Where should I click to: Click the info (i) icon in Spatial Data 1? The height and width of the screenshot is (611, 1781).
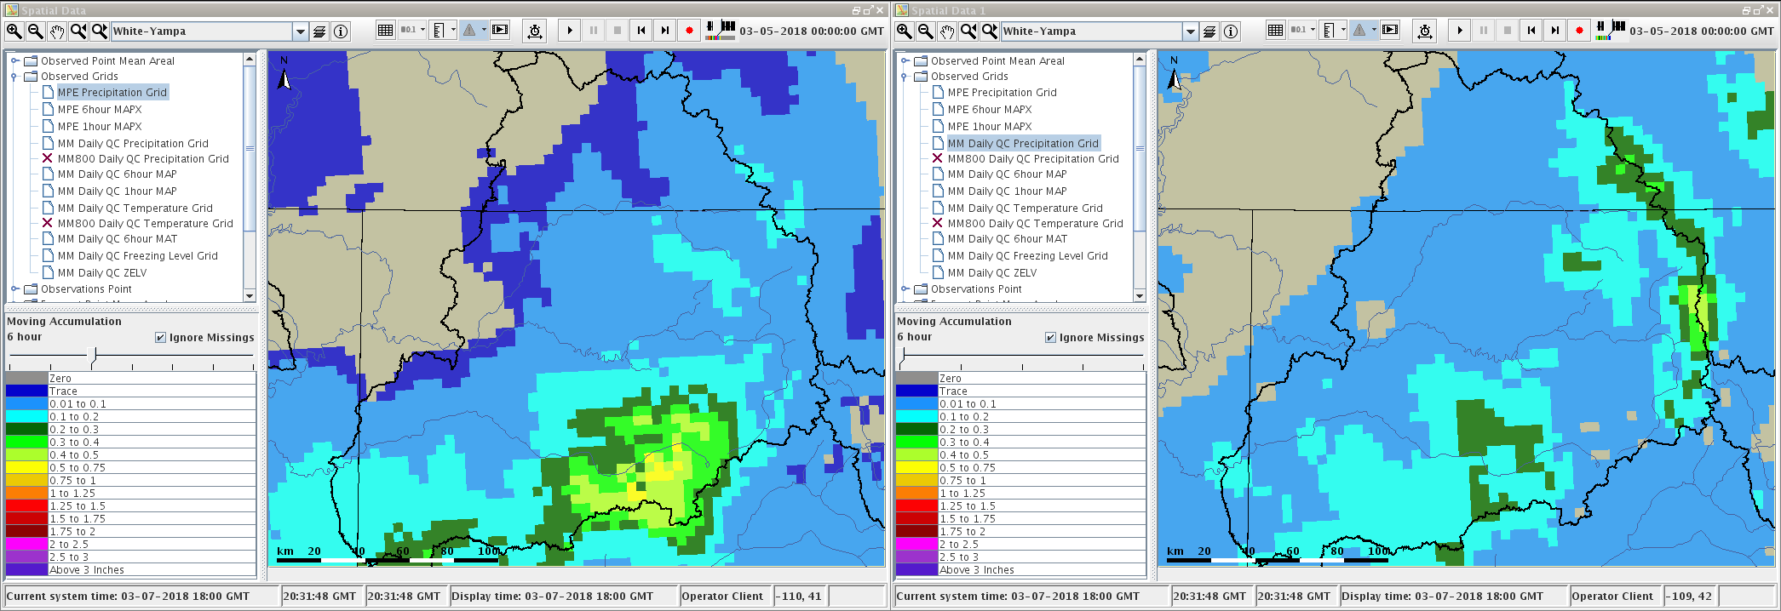(x=1231, y=31)
